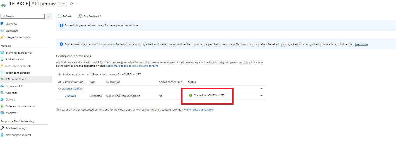The width and height of the screenshot is (396, 144).
Task: Open the more options ellipsis beside the title
Action: [x=78, y=4]
